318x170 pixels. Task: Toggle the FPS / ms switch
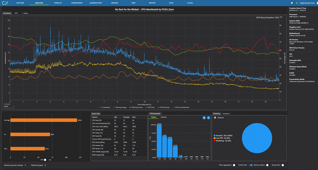pos(45,160)
